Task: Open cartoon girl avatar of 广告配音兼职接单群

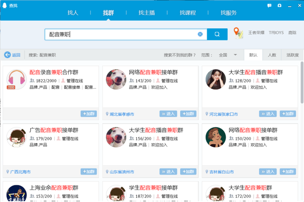Action: (x=17, y=137)
